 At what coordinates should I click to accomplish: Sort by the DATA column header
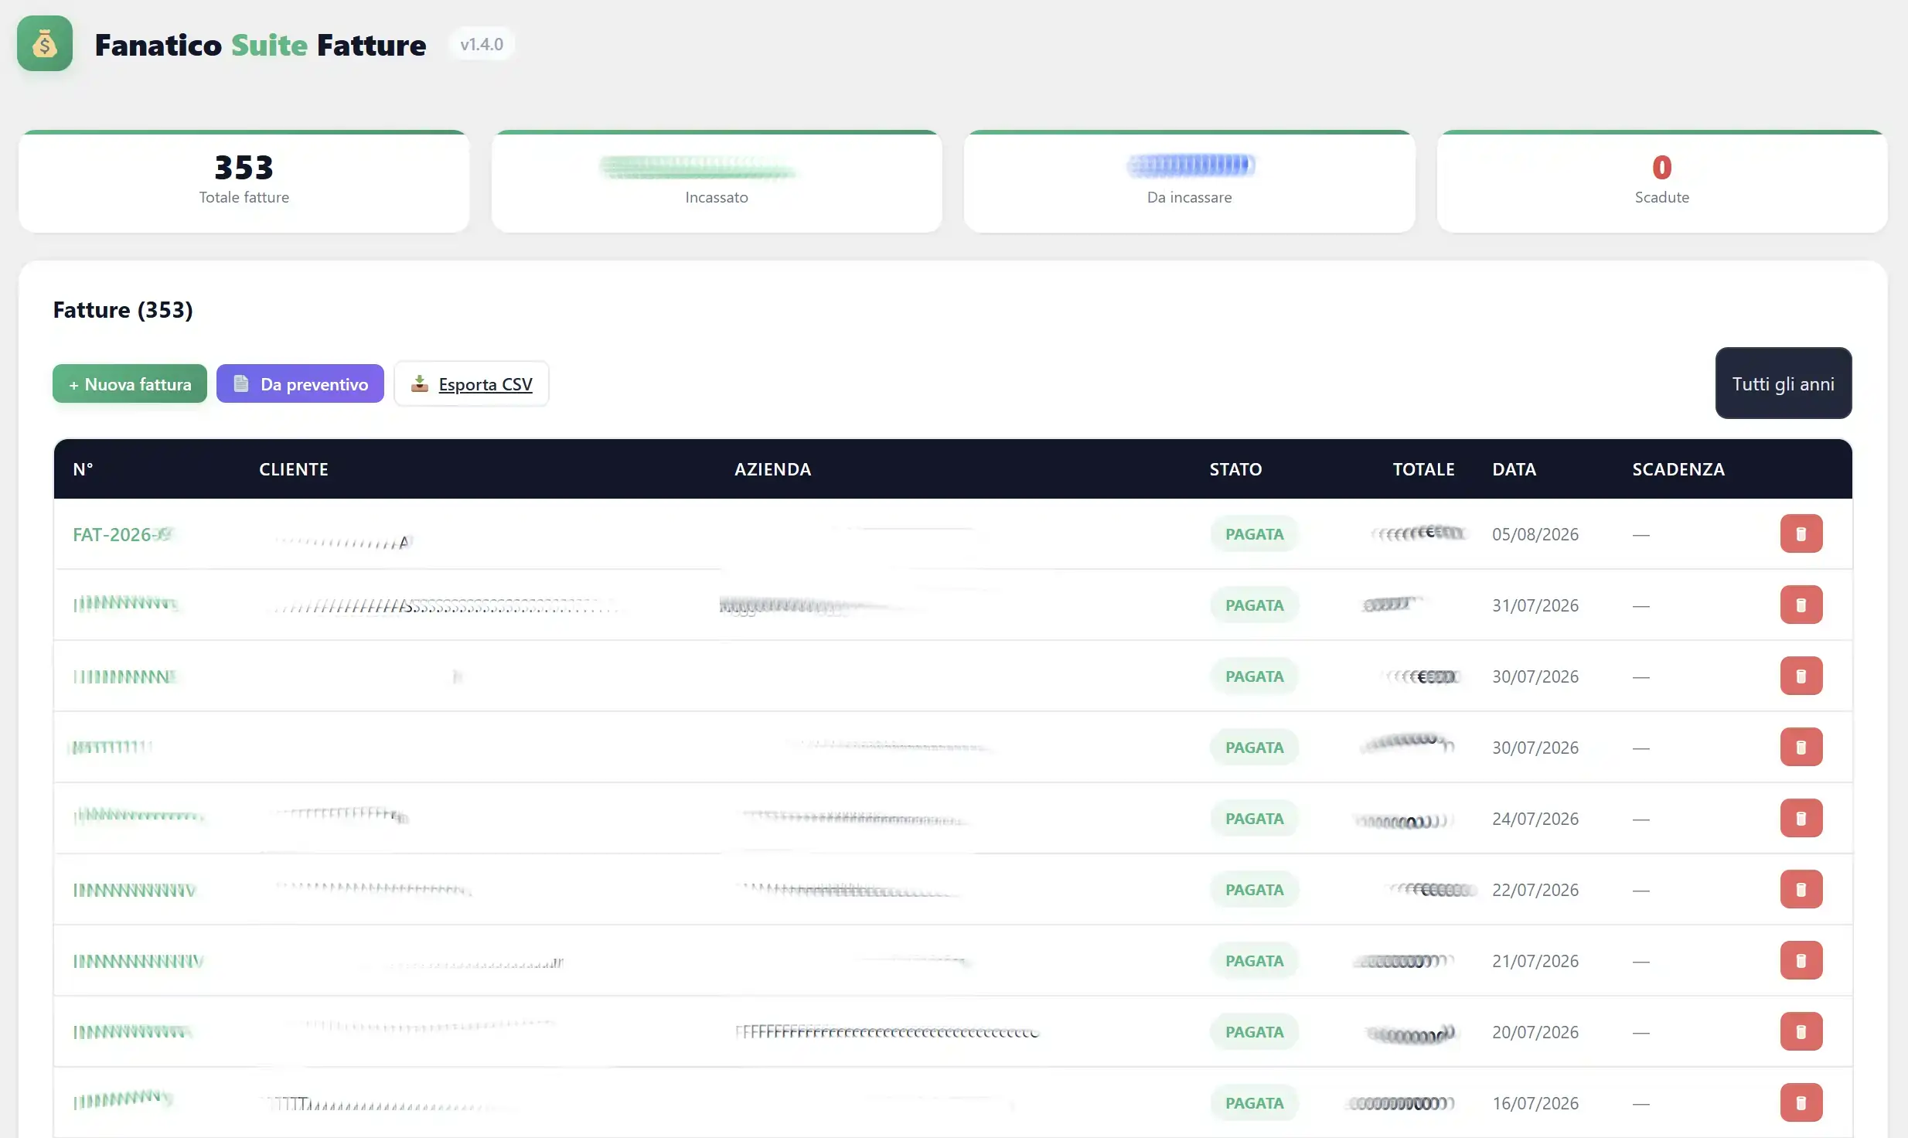(1514, 469)
